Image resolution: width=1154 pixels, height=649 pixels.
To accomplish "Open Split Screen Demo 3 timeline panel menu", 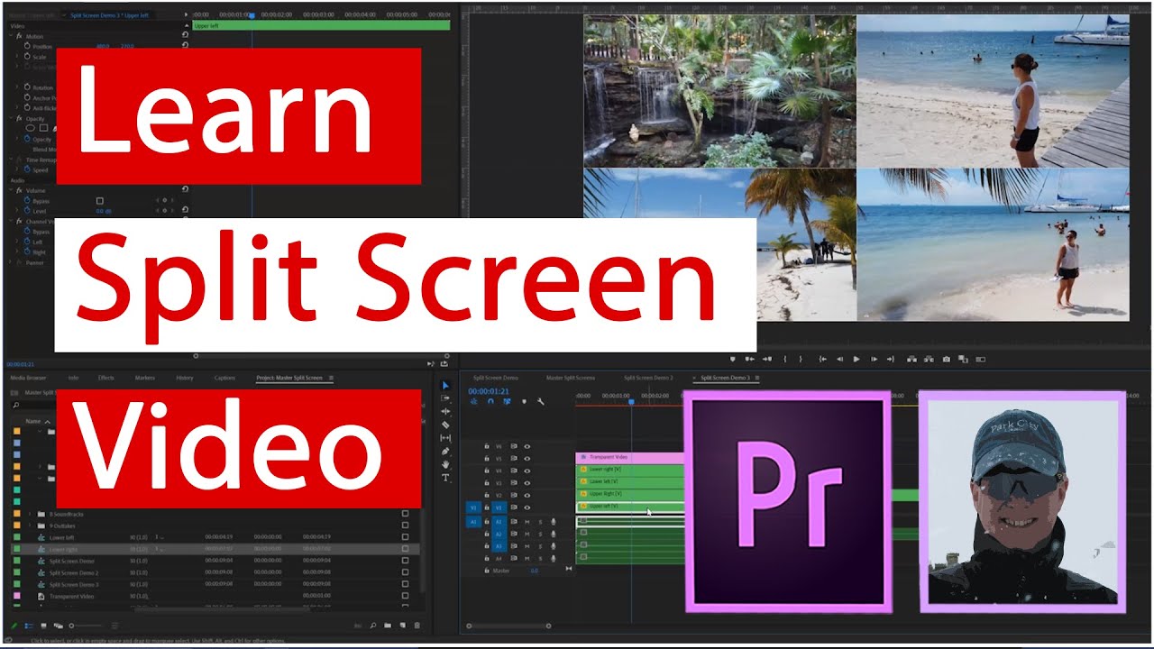I will coord(757,378).
